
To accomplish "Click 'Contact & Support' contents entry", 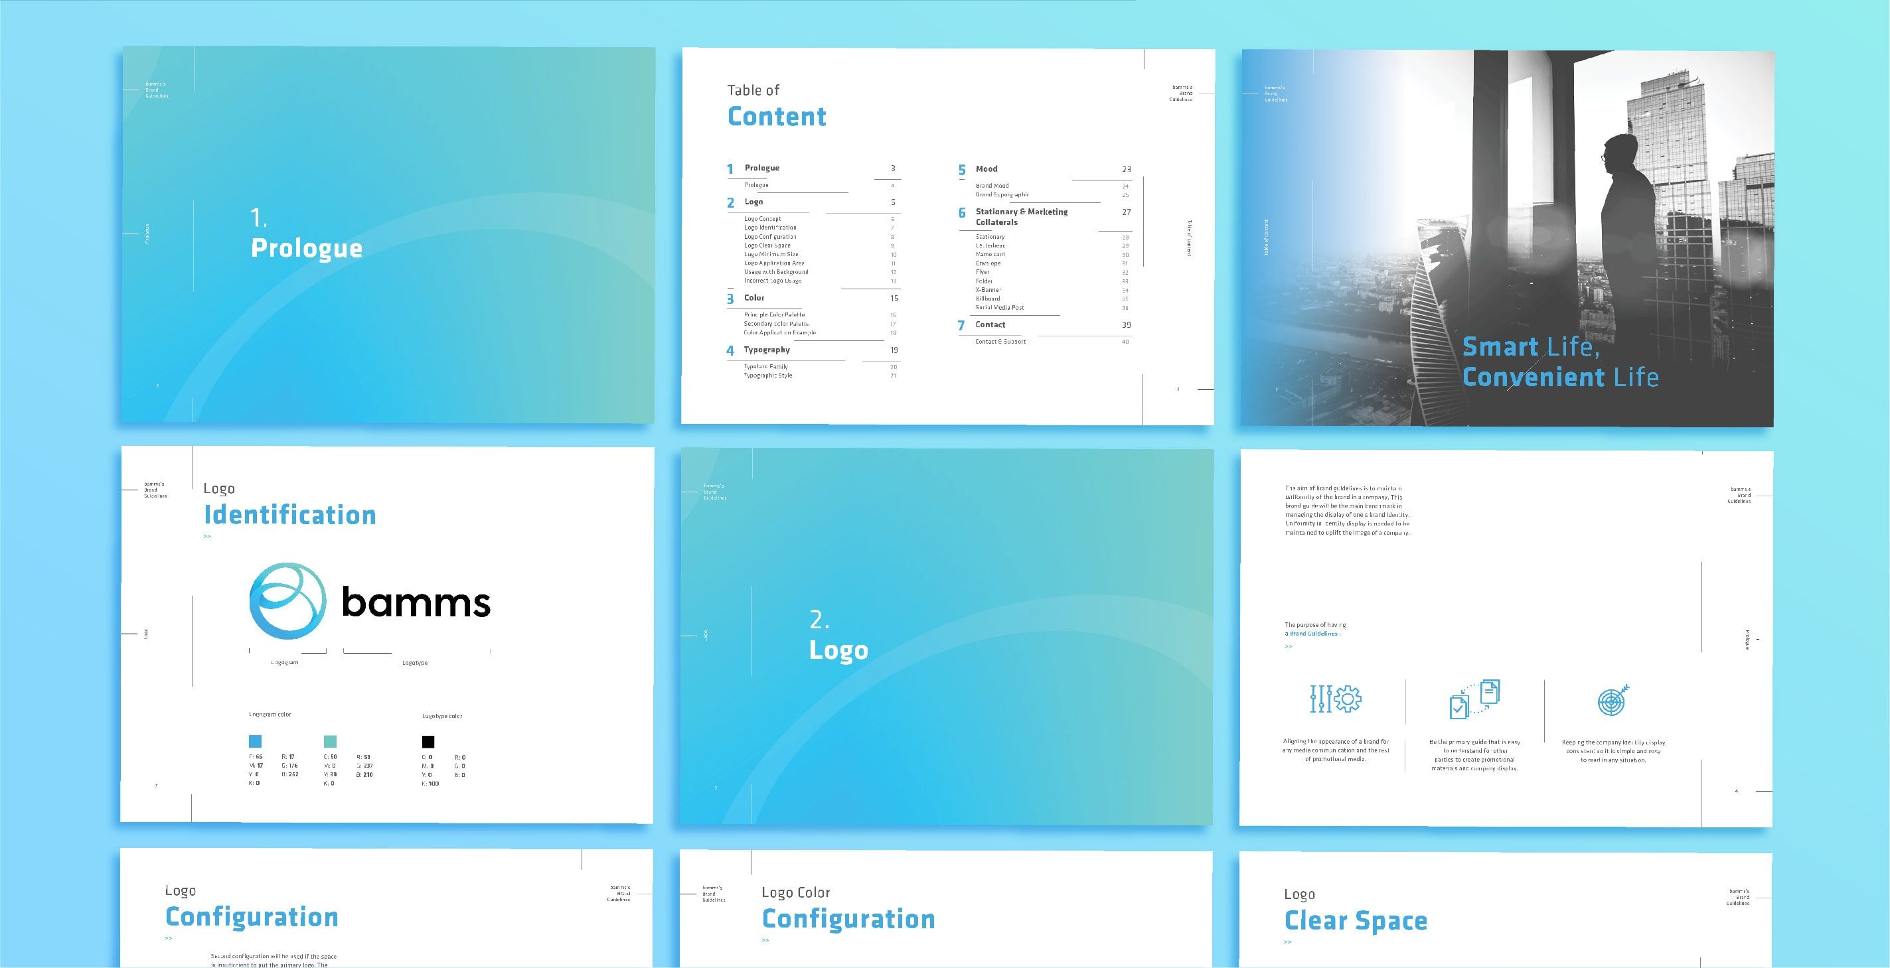I will point(1000,342).
